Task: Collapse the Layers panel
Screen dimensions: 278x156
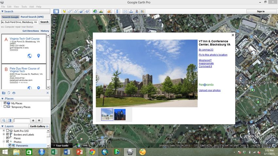Action: coord(2,126)
